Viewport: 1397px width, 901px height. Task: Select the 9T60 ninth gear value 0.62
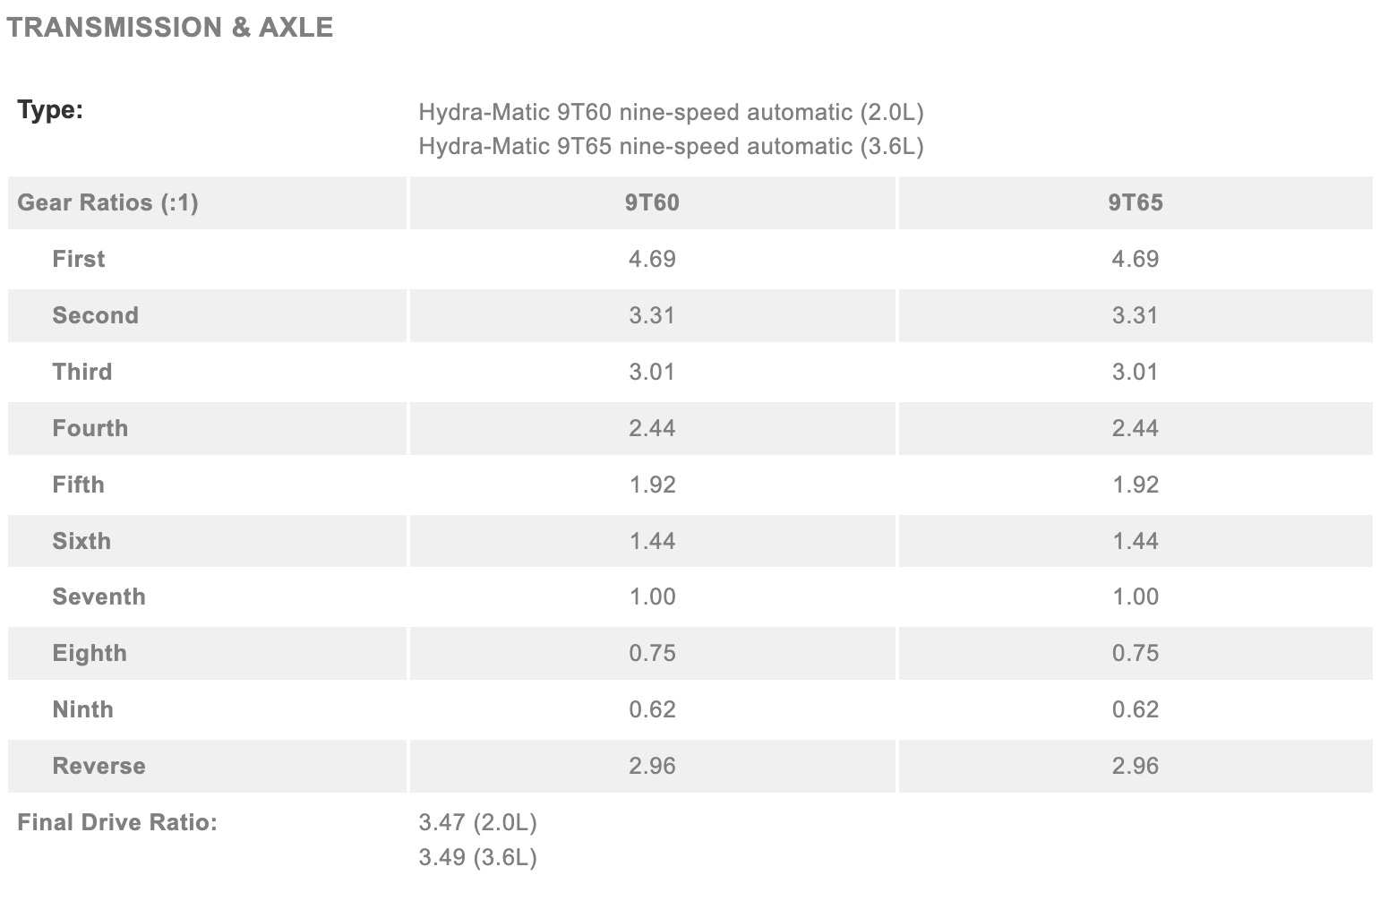[652, 709]
